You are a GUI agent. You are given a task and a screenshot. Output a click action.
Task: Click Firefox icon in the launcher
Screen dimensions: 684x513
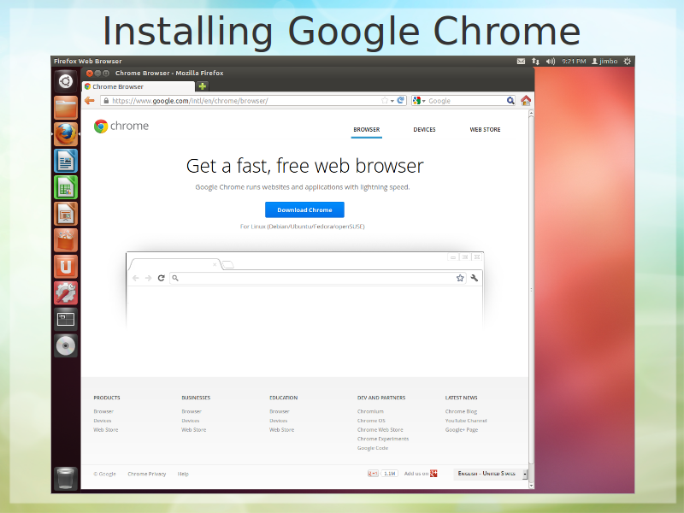click(66, 134)
